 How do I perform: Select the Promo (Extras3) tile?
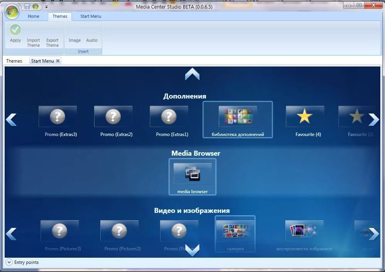tap(58, 121)
